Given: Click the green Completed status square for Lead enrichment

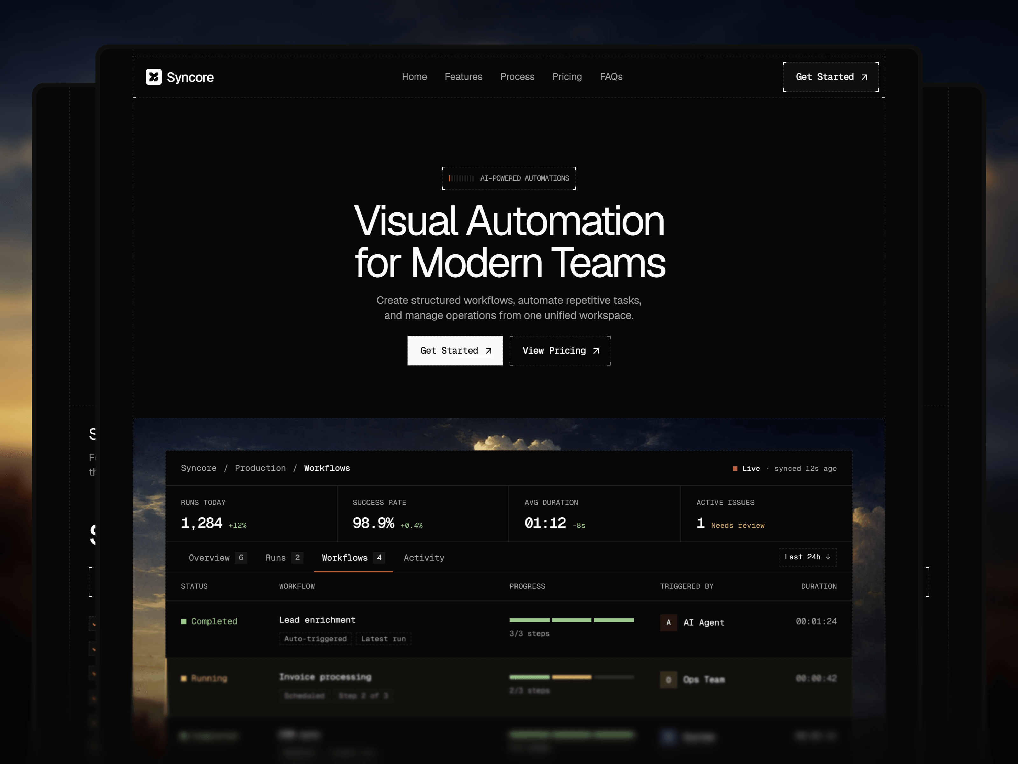Looking at the screenshot, I should pyautogui.click(x=184, y=621).
